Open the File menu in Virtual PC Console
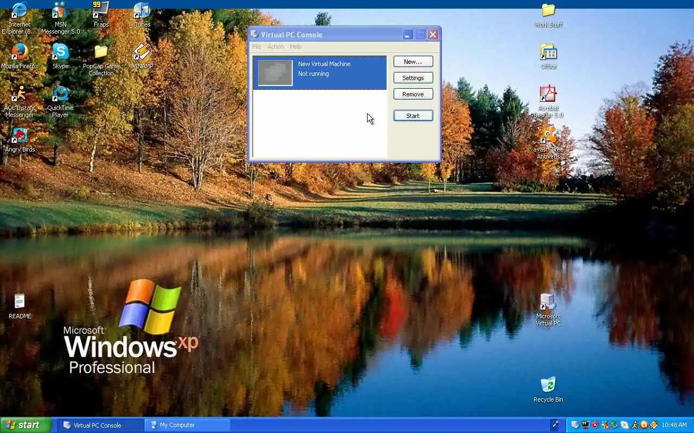Viewport: 694px width, 433px height. click(x=256, y=47)
